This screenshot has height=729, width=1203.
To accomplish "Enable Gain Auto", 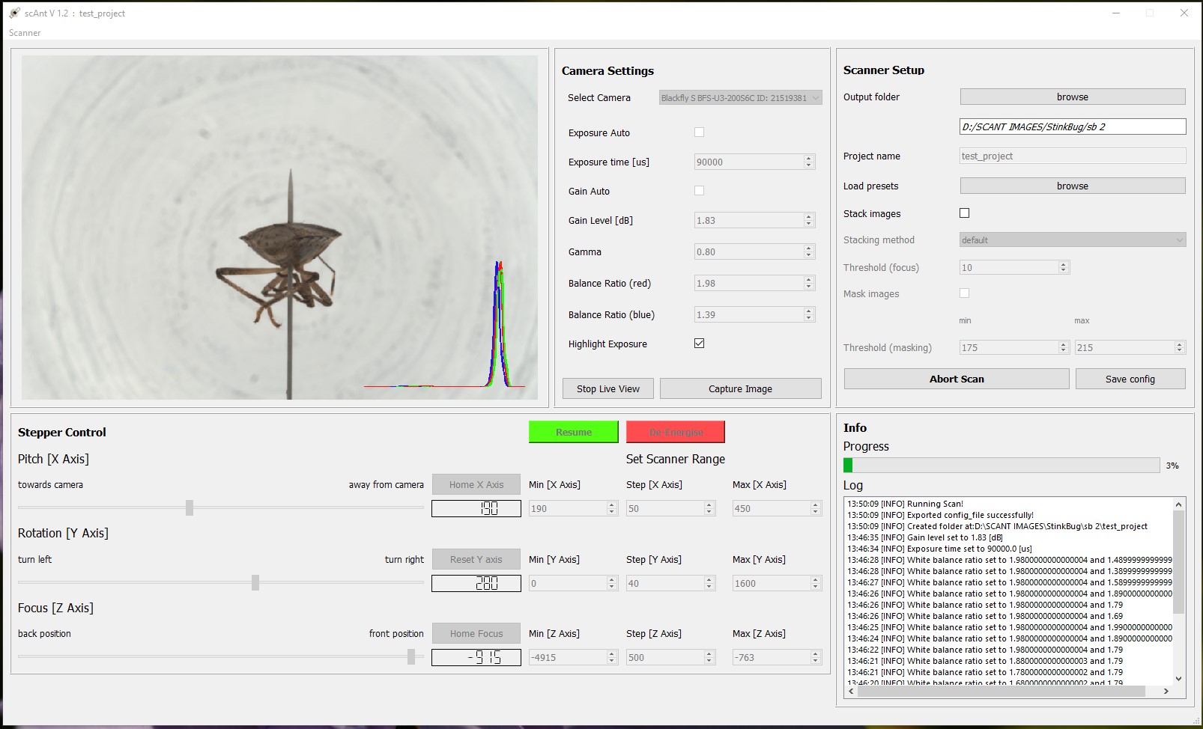I will point(699,191).
